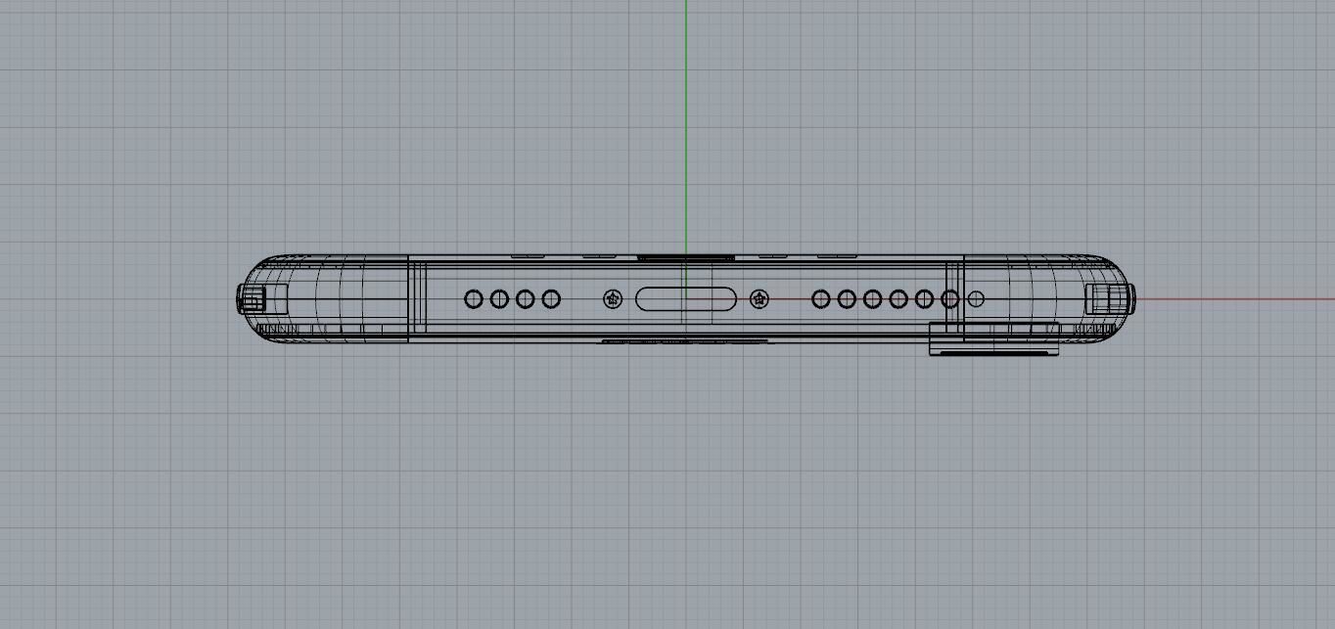
Task: Click the second left speaker hole
Action: pos(499,299)
